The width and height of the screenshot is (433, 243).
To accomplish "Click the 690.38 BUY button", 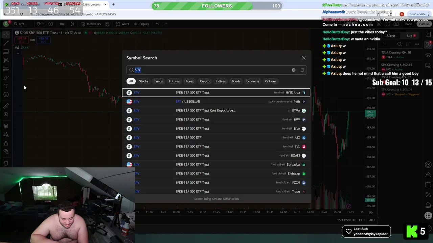I will (x=43, y=40).
